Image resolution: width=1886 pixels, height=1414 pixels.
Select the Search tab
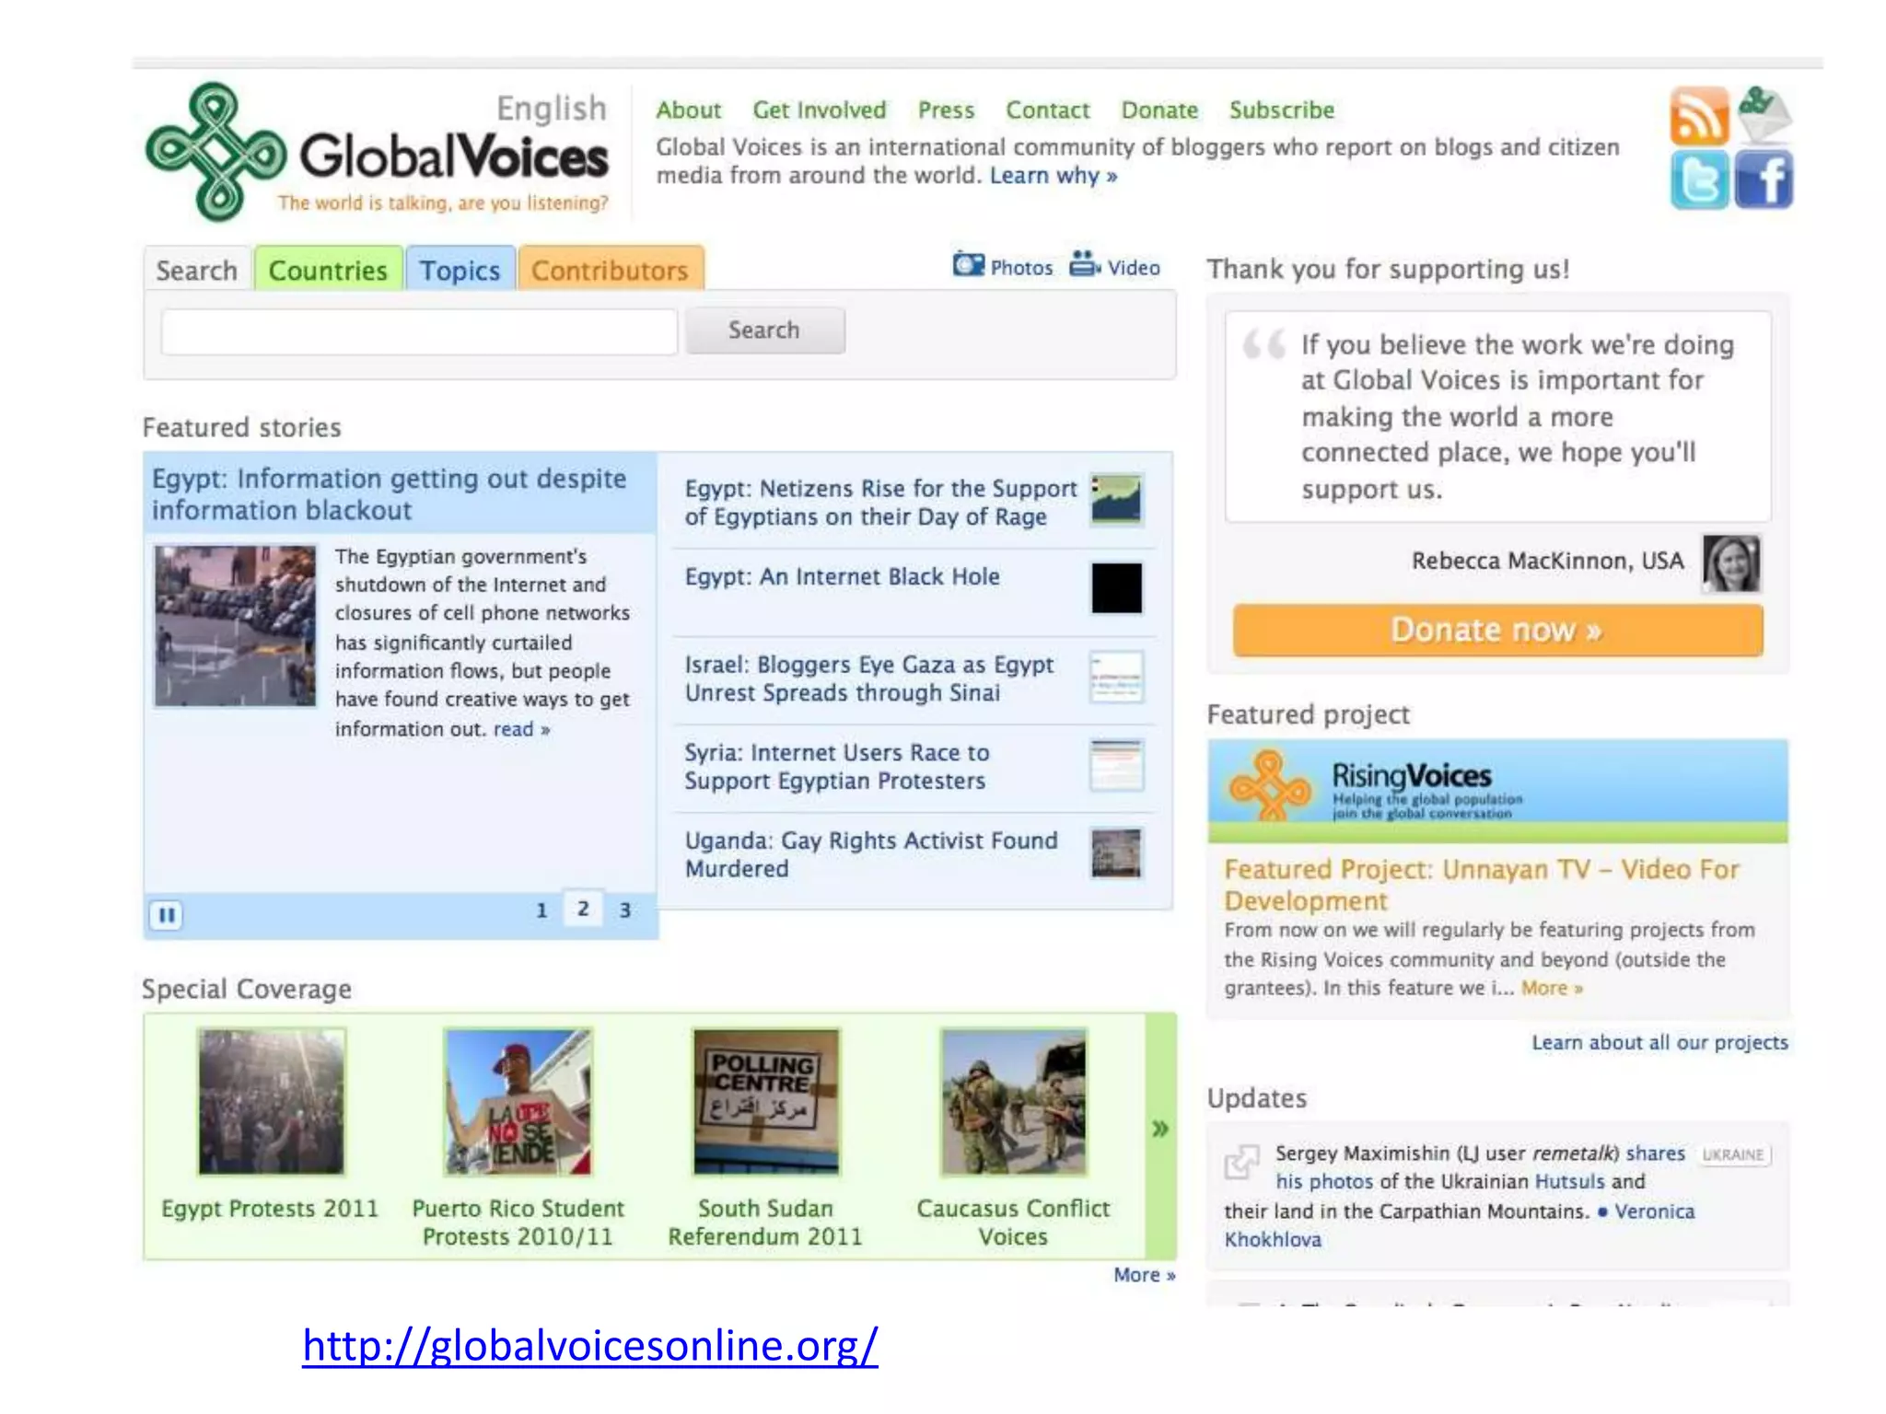197,270
